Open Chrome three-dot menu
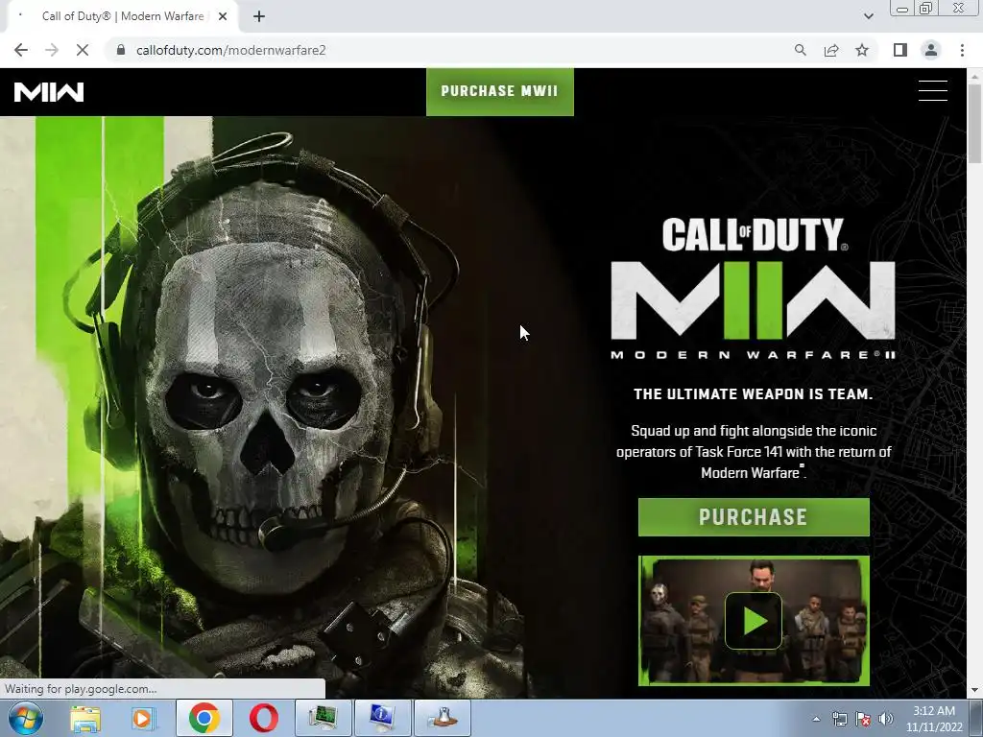Viewport: 983px width, 737px height. 962,50
